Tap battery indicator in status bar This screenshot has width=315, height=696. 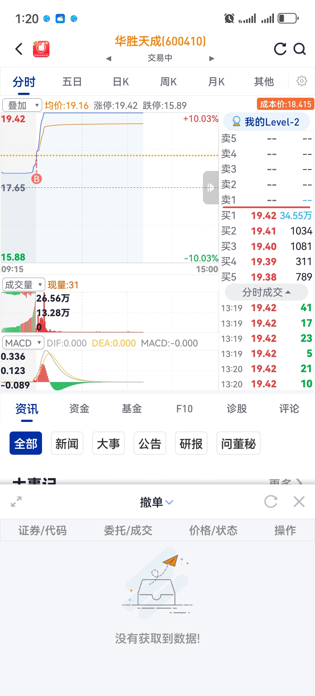(x=288, y=18)
